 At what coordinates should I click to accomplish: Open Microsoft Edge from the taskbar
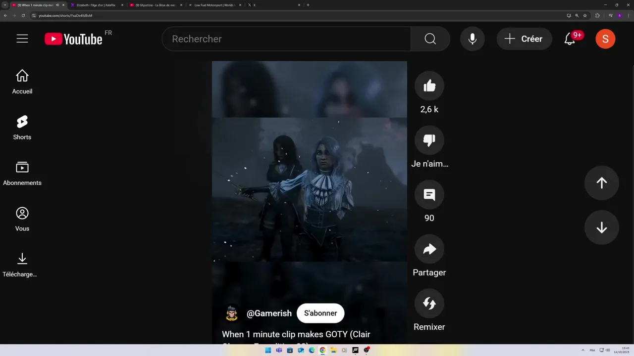coord(312,350)
